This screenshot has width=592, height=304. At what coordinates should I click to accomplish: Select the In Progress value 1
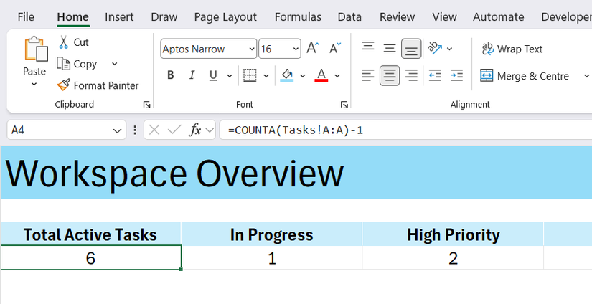(271, 258)
